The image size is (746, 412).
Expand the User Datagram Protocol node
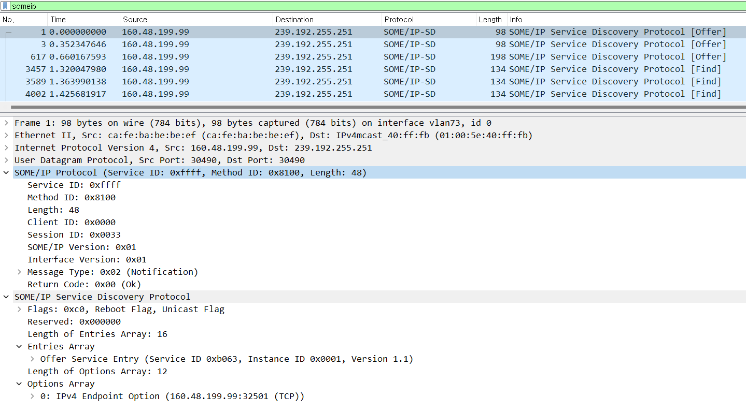[6, 160]
